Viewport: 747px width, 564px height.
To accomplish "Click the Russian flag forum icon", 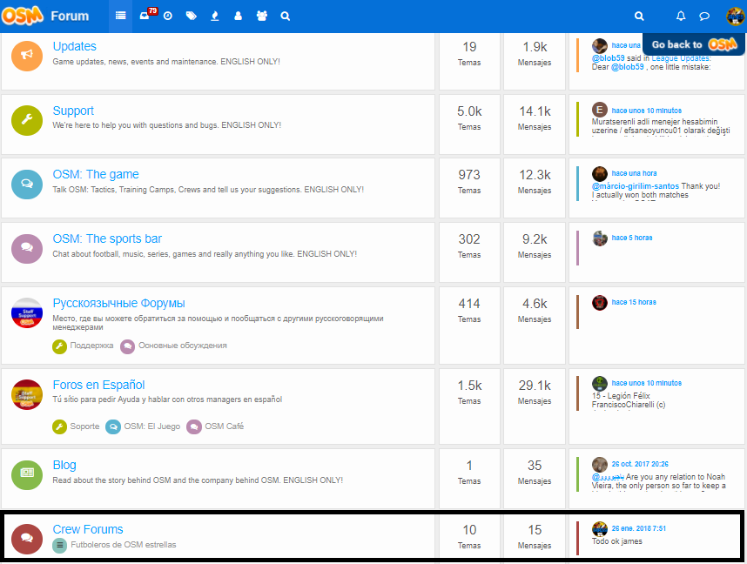I will (x=27, y=313).
